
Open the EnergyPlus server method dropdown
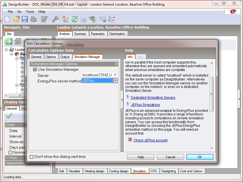(115, 80)
